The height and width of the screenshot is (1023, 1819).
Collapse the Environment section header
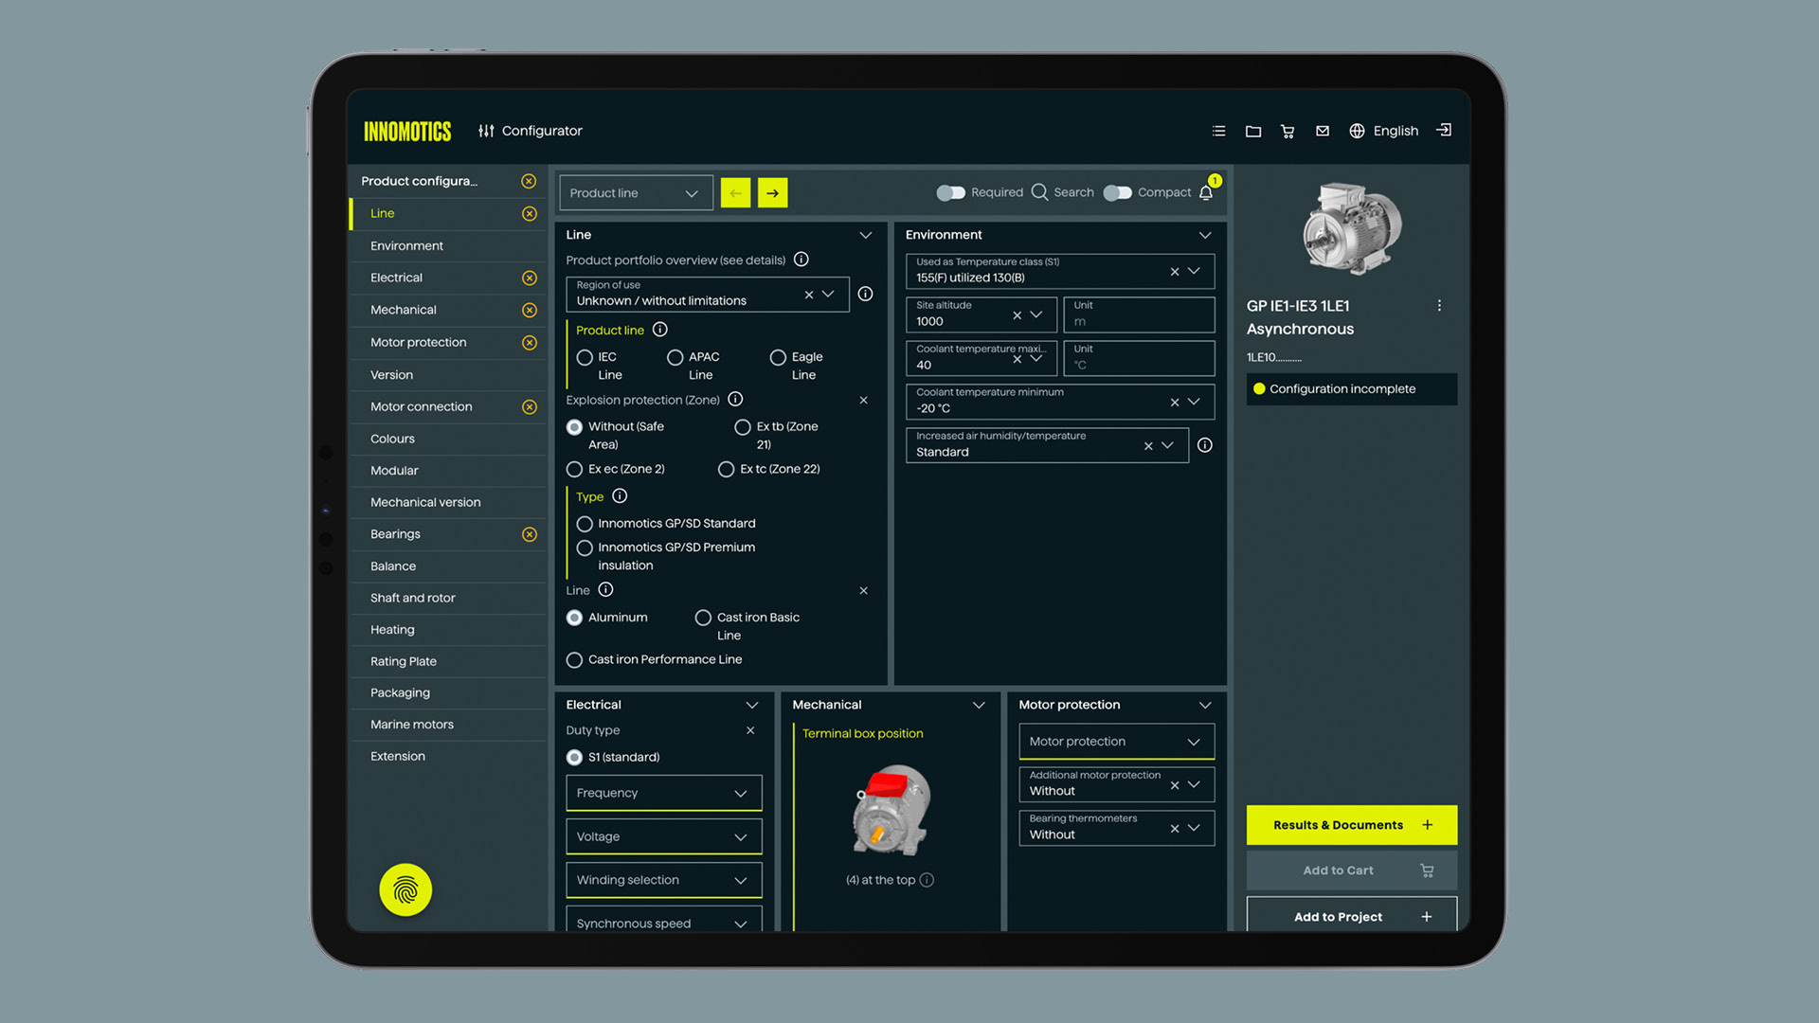click(x=1204, y=234)
